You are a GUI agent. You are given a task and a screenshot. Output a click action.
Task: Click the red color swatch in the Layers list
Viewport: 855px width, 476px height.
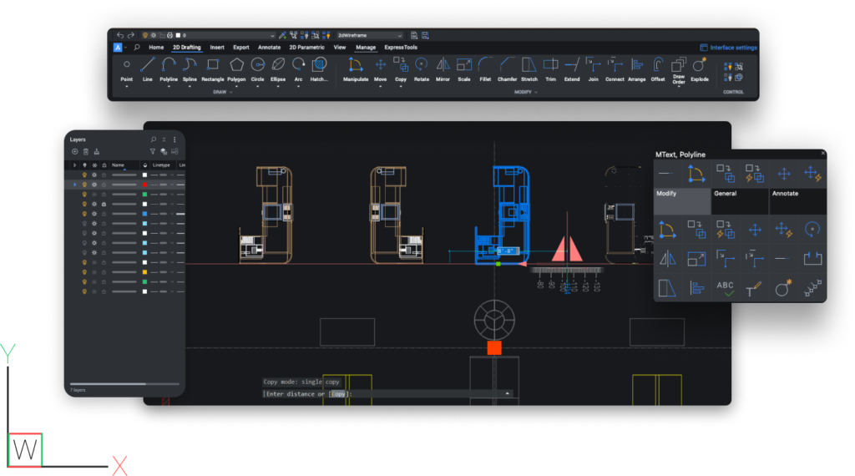coord(145,185)
